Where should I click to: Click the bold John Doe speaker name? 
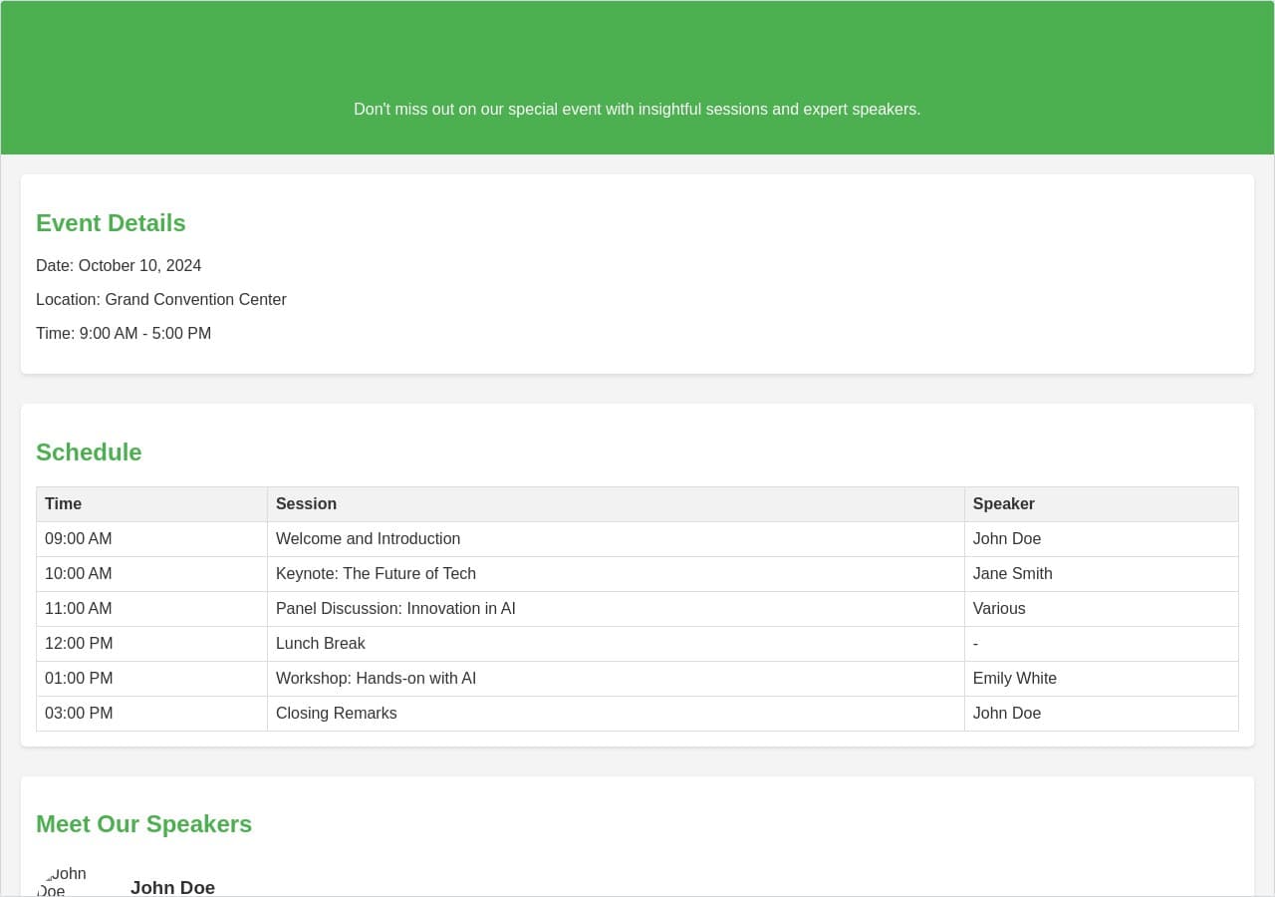click(172, 887)
